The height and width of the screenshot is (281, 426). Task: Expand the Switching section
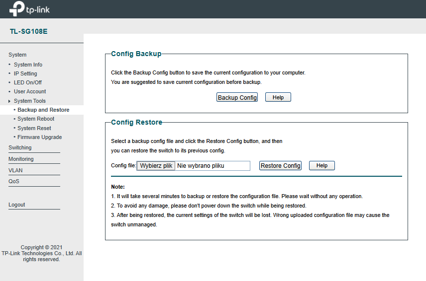point(20,147)
